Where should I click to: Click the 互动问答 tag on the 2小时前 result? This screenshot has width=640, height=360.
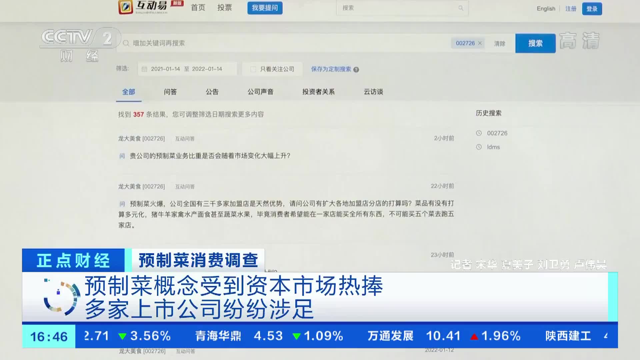185,139
